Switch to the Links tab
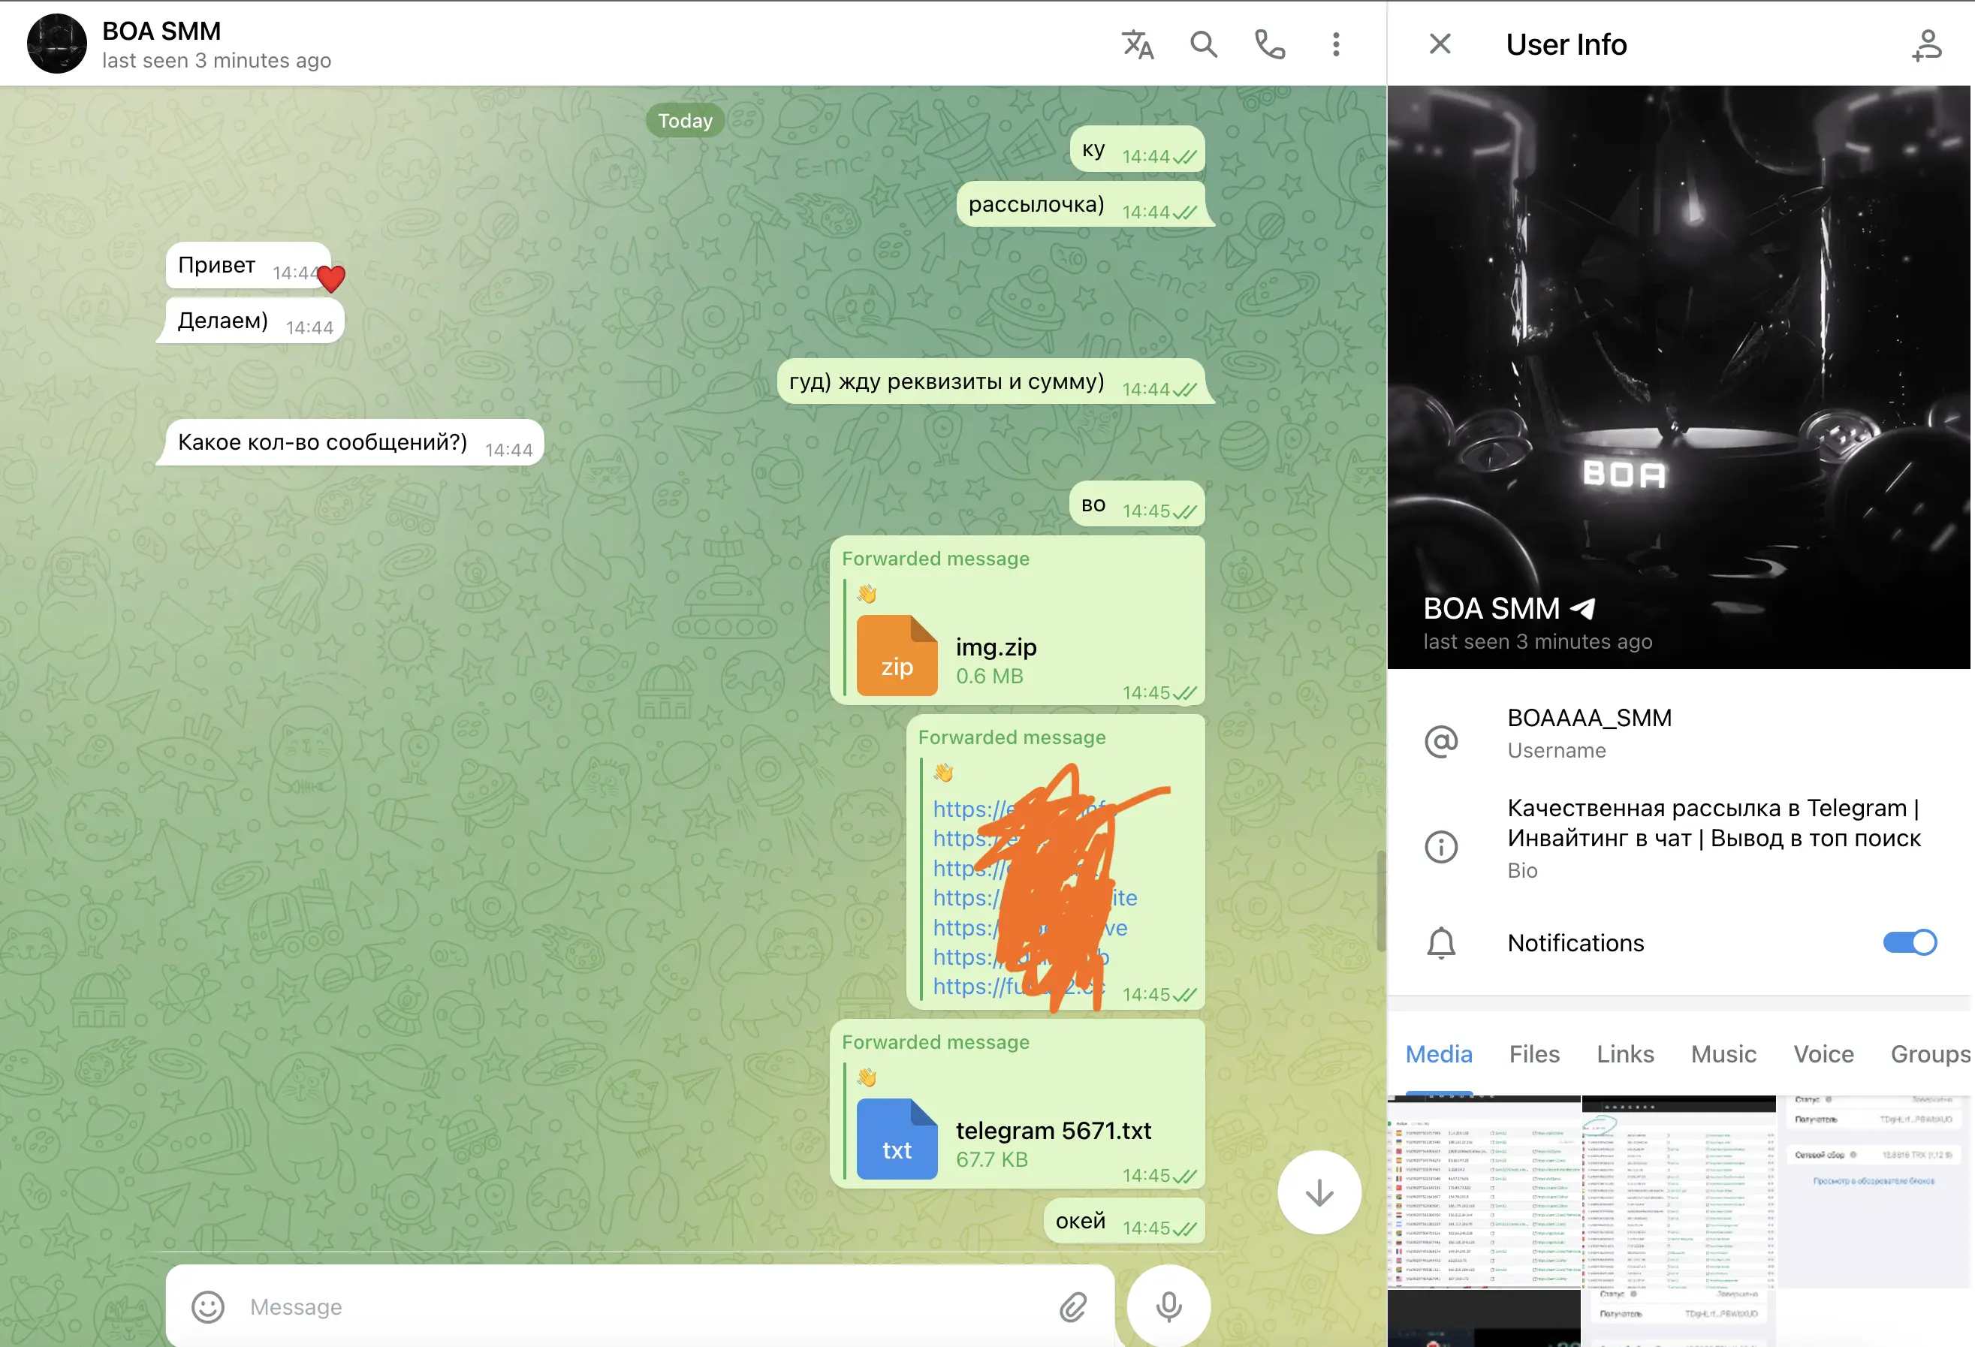Viewport: 1975px width, 1347px height. [1625, 1055]
